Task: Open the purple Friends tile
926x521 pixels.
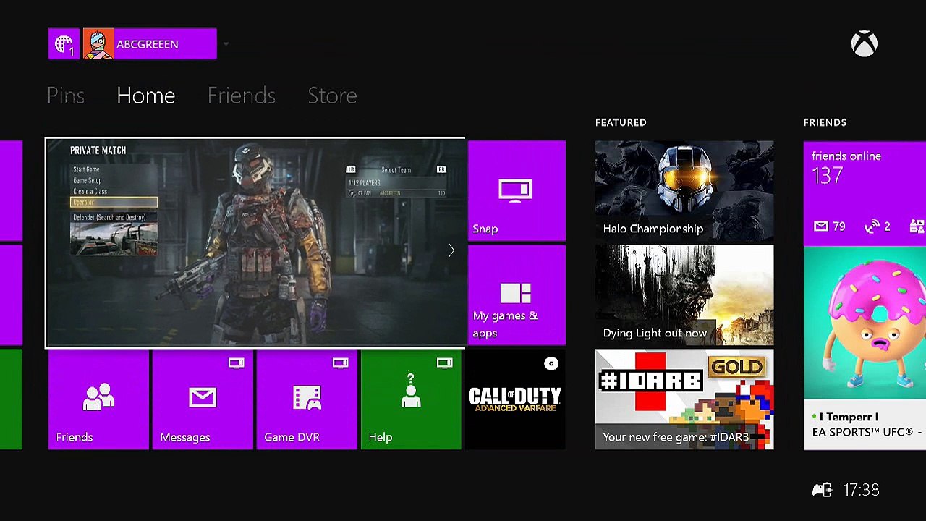Action: coord(98,399)
